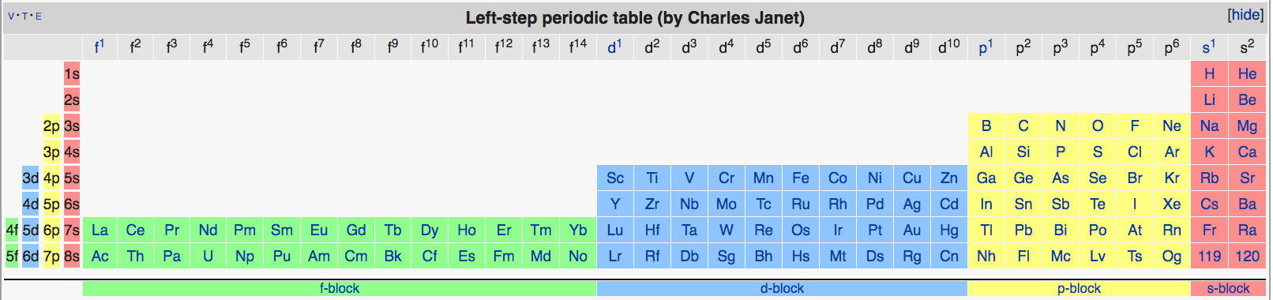Collapse the table with the hide link
This screenshot has width=1273, height=300.
pyautogui.click(x=1246, y=15)
